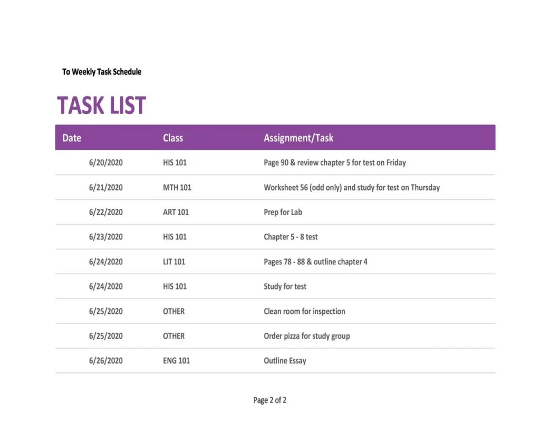Click the 'Page 2 of 2' footer
The height and width of the screenshot is (432, 540).
click(x=270, y=400)
